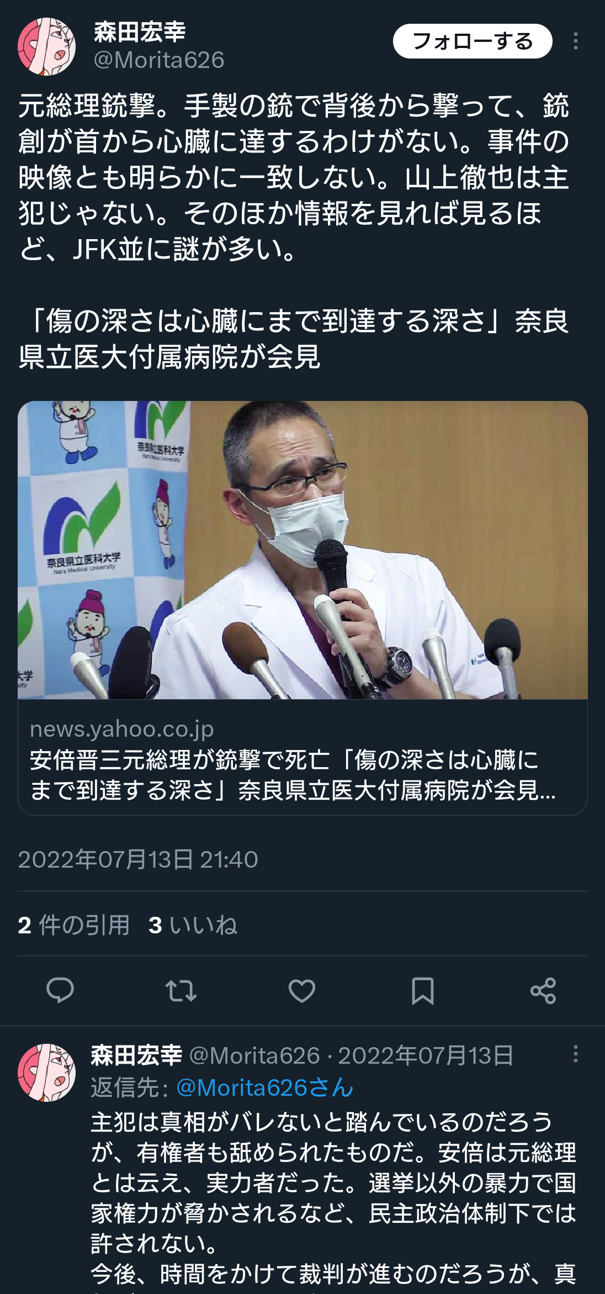The image size is (605, 1294).
Task: Open the doctor press conference image
Action: (302, 550)
